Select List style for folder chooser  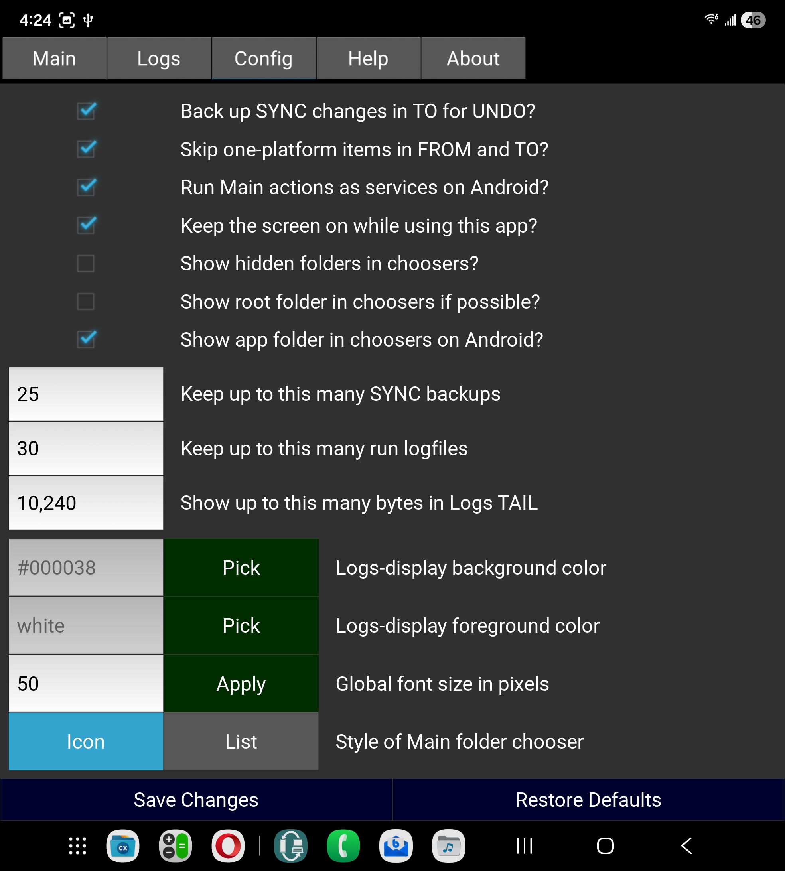(x=241, y=742)
